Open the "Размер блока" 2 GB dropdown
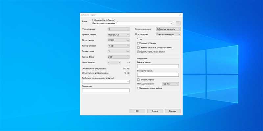Viewport: 263px width, 131px height. 119,57
